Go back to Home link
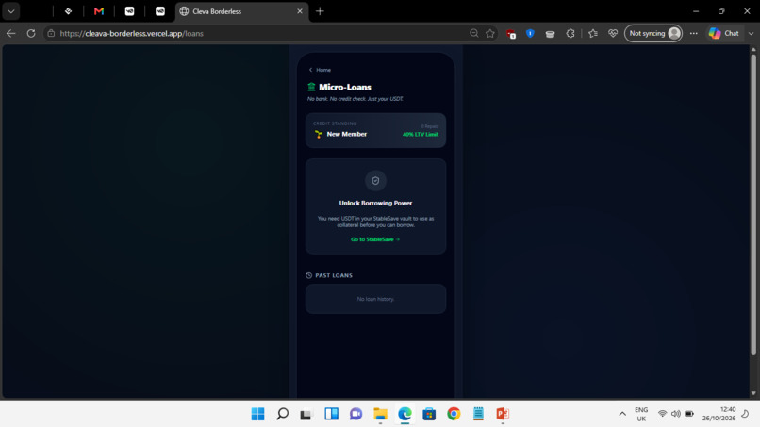The image size is (760, 427). pyautogui.click(x=320, y=70)
